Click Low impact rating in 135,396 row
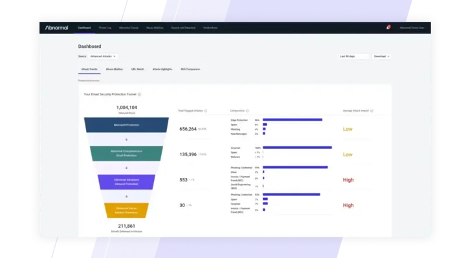Screen dimensions: 466x258 click(x=348, y=155)
